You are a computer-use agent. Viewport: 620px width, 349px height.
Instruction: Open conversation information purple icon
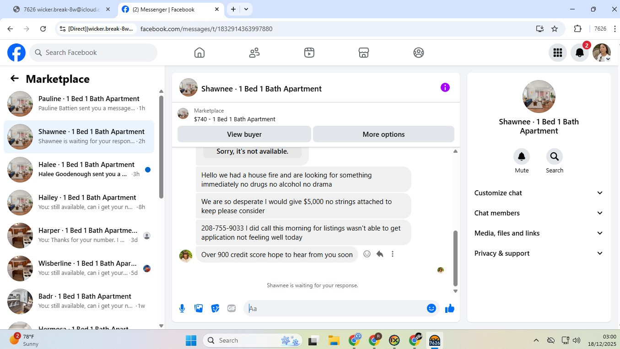pyautogui.click(x=445, y=87)
